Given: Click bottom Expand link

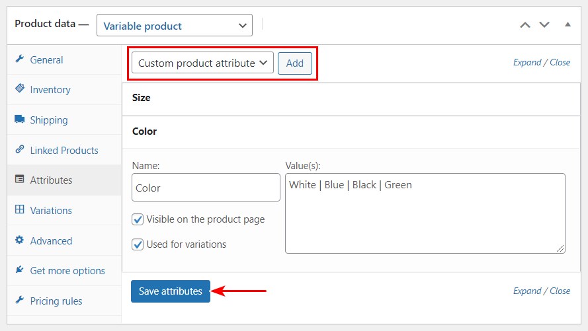Looking at the screenshot, I should (527, 291).
